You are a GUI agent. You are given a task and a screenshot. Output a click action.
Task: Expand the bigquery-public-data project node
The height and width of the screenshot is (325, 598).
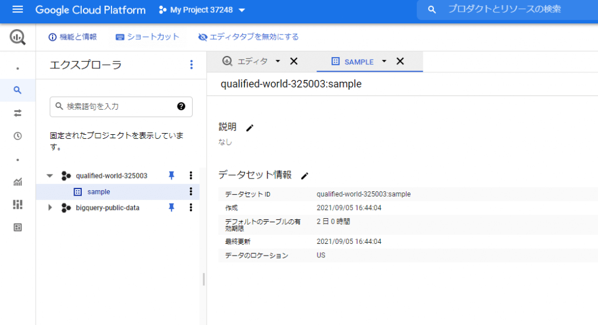[x=50, y=208]
